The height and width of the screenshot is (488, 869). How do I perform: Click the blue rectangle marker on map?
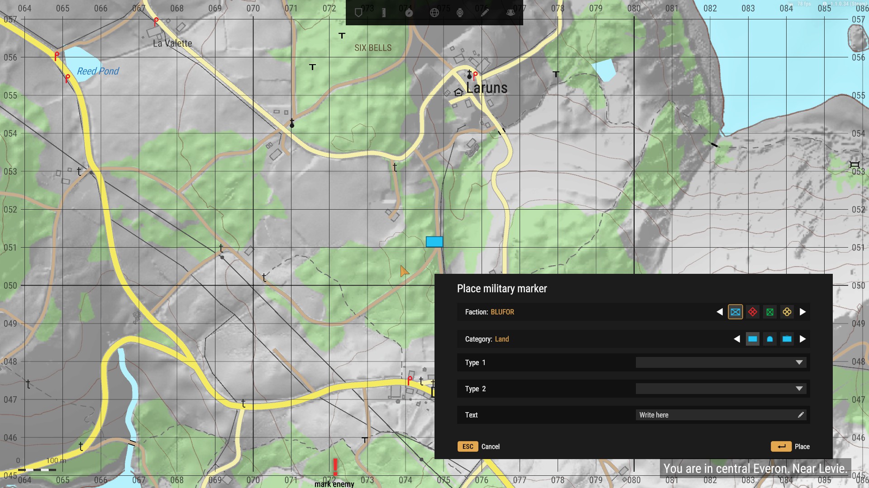coord(434,242)
